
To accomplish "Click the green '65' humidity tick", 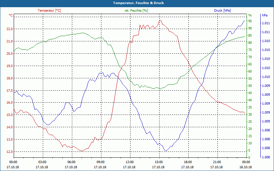I will pos(250,64).
